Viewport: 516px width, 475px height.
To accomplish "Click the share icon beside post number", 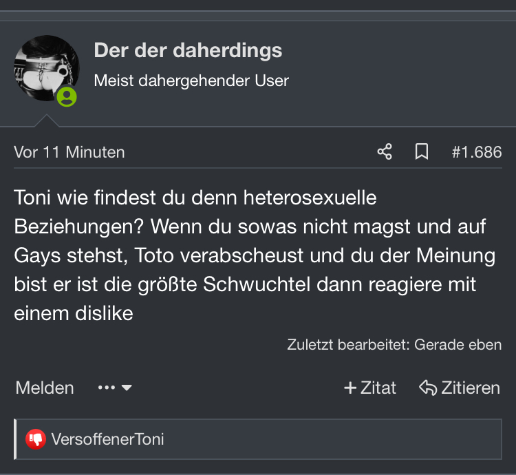I will coord(385,151).
